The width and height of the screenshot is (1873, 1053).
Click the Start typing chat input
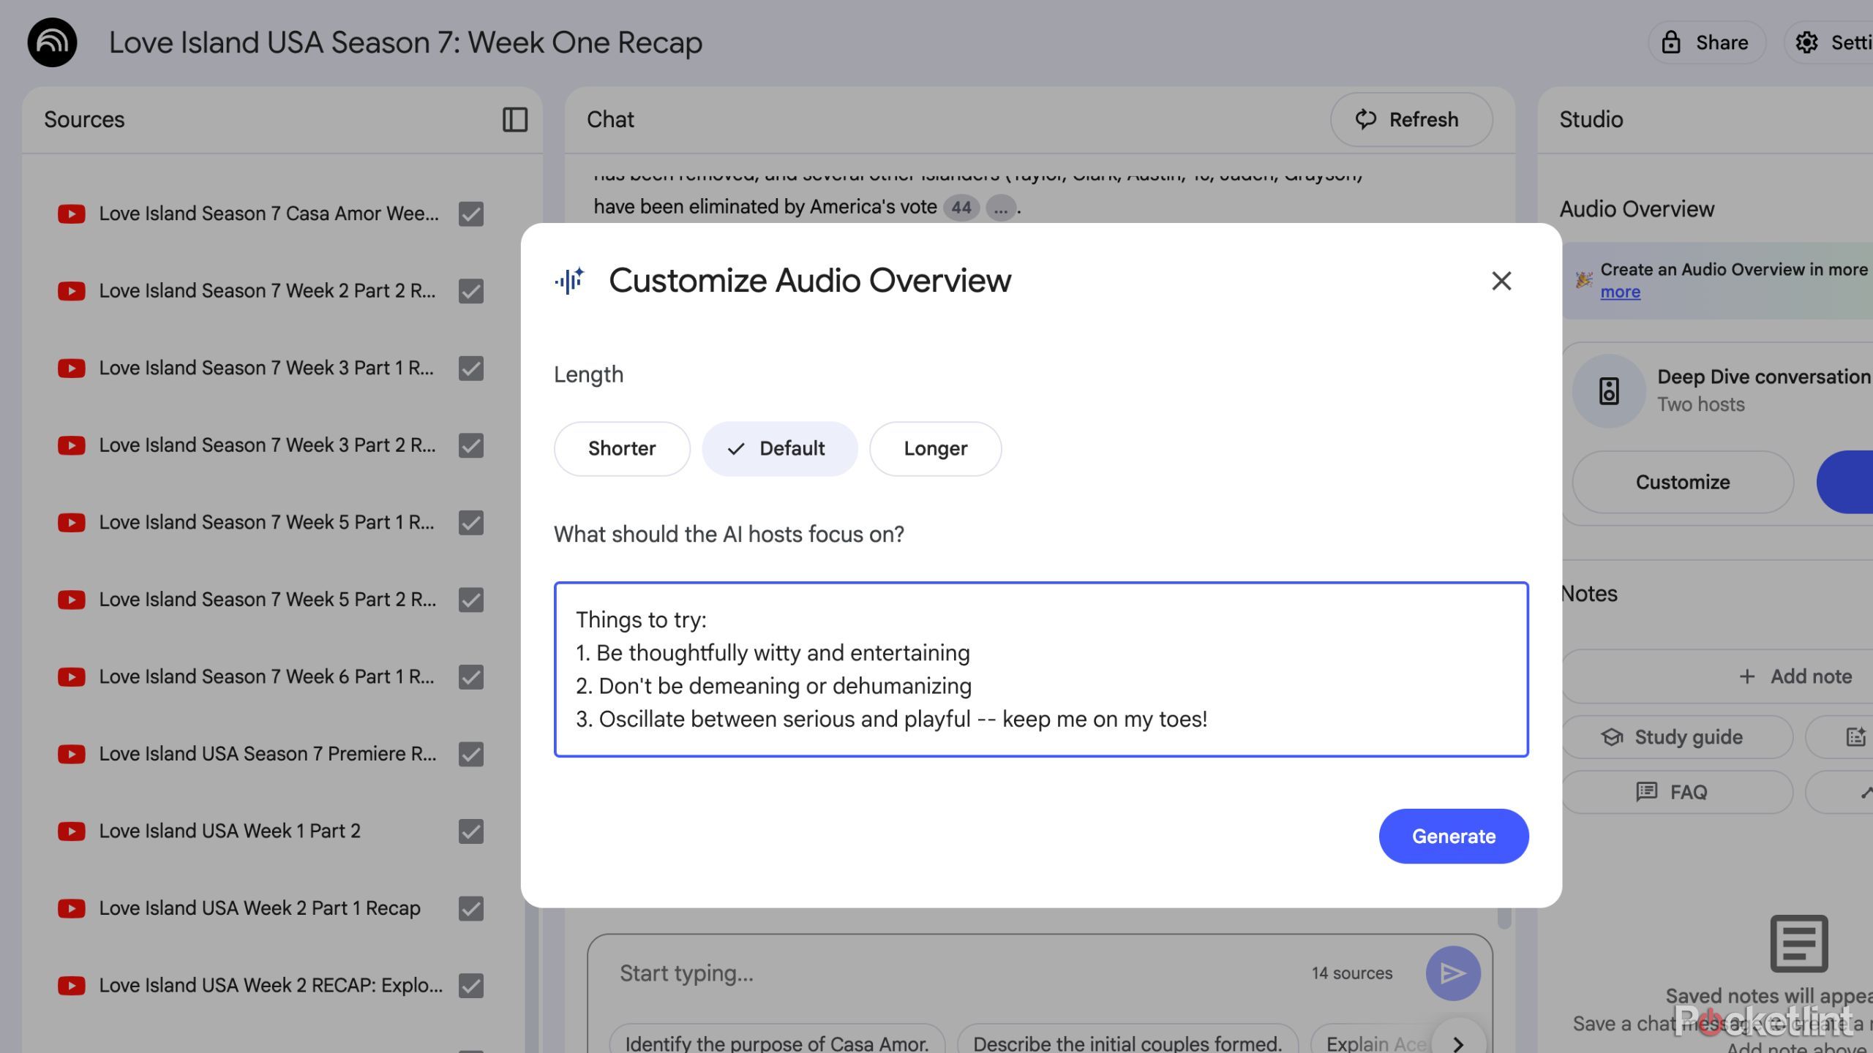click(x=951, y=973)
